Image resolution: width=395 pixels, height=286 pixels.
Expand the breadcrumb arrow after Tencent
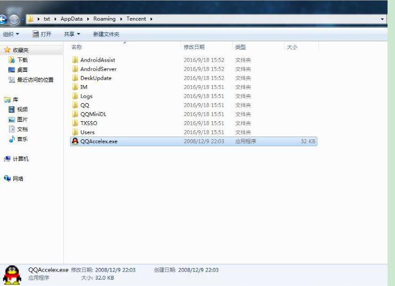[151, 19]
